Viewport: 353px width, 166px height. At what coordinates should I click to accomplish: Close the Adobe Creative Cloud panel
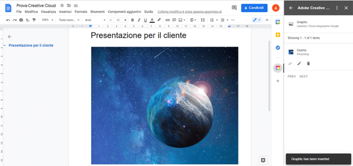tap(346, 8)
